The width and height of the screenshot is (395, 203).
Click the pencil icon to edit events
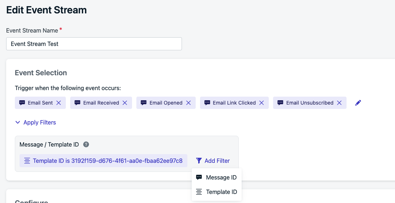click(x=358, y=103)
